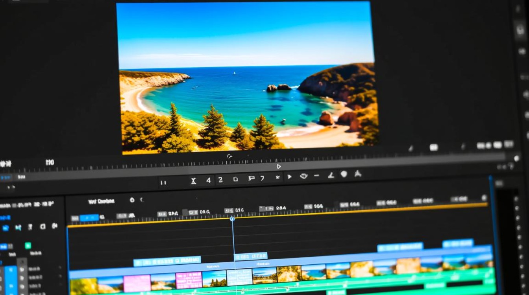This screenshot has width=529, height=295.
Task: Click the outlined play triangle on the preview scrubber
Action: pos(279,166)
